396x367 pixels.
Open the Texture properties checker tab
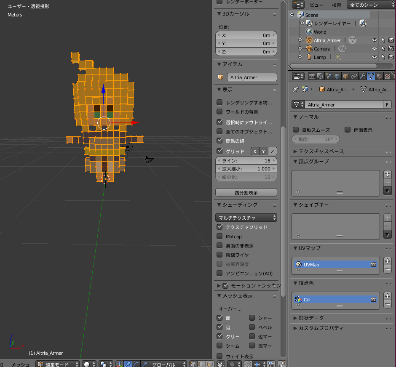[x=388, y=76]
